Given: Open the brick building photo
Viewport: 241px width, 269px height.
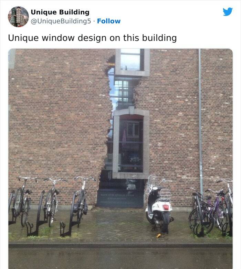Looking at the screenshot, I should click(120, 159).
